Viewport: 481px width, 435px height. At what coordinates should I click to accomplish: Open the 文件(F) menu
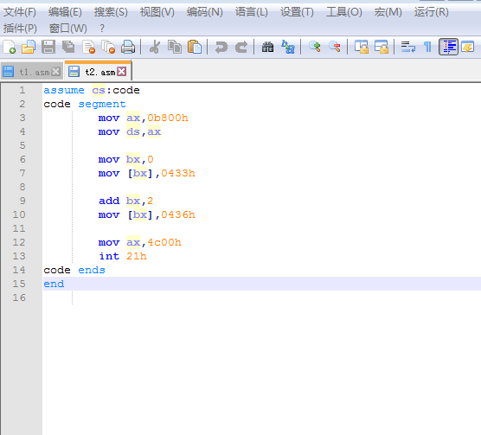pyautogui.click(x=20, y=12)
